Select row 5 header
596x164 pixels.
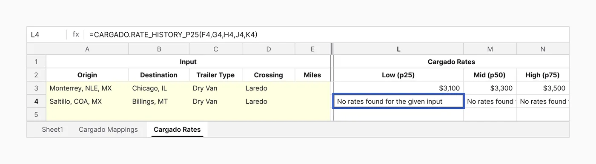point(36,114)
